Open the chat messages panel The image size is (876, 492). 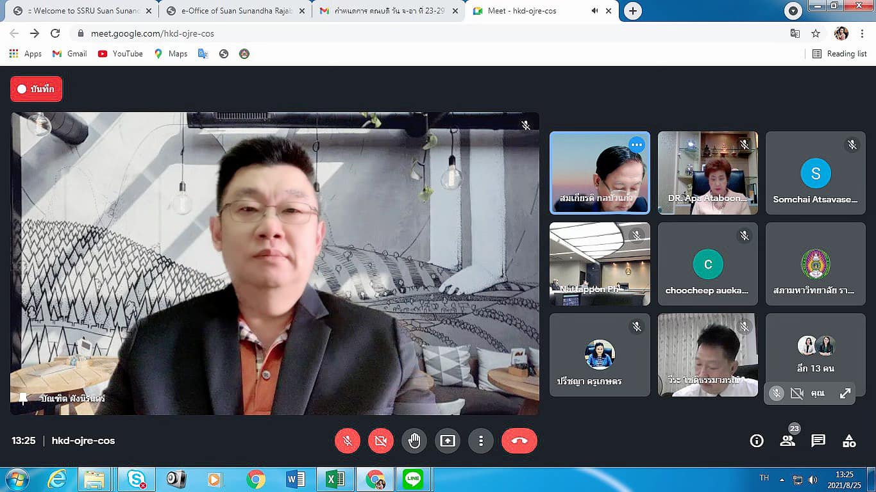(818, 441)
